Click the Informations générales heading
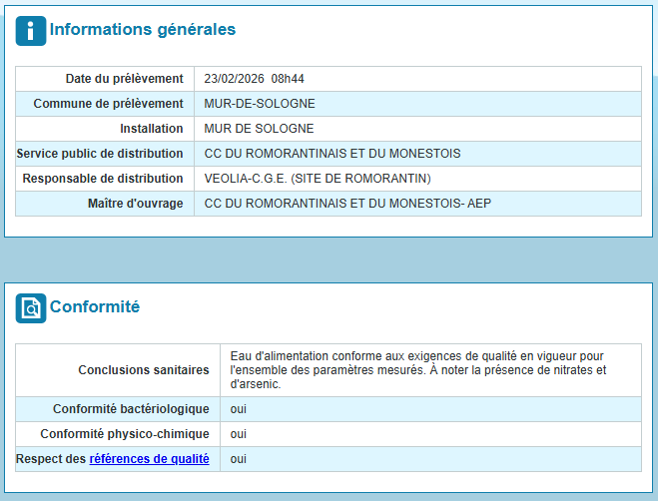658x501 pixels. [x=143, y=30]
